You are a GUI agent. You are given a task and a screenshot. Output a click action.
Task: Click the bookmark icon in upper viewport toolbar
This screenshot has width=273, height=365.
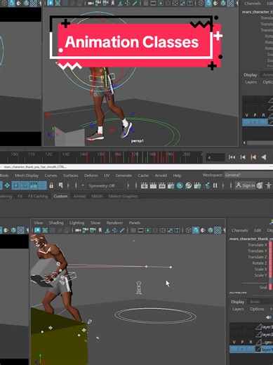click(x=113, y=4)
